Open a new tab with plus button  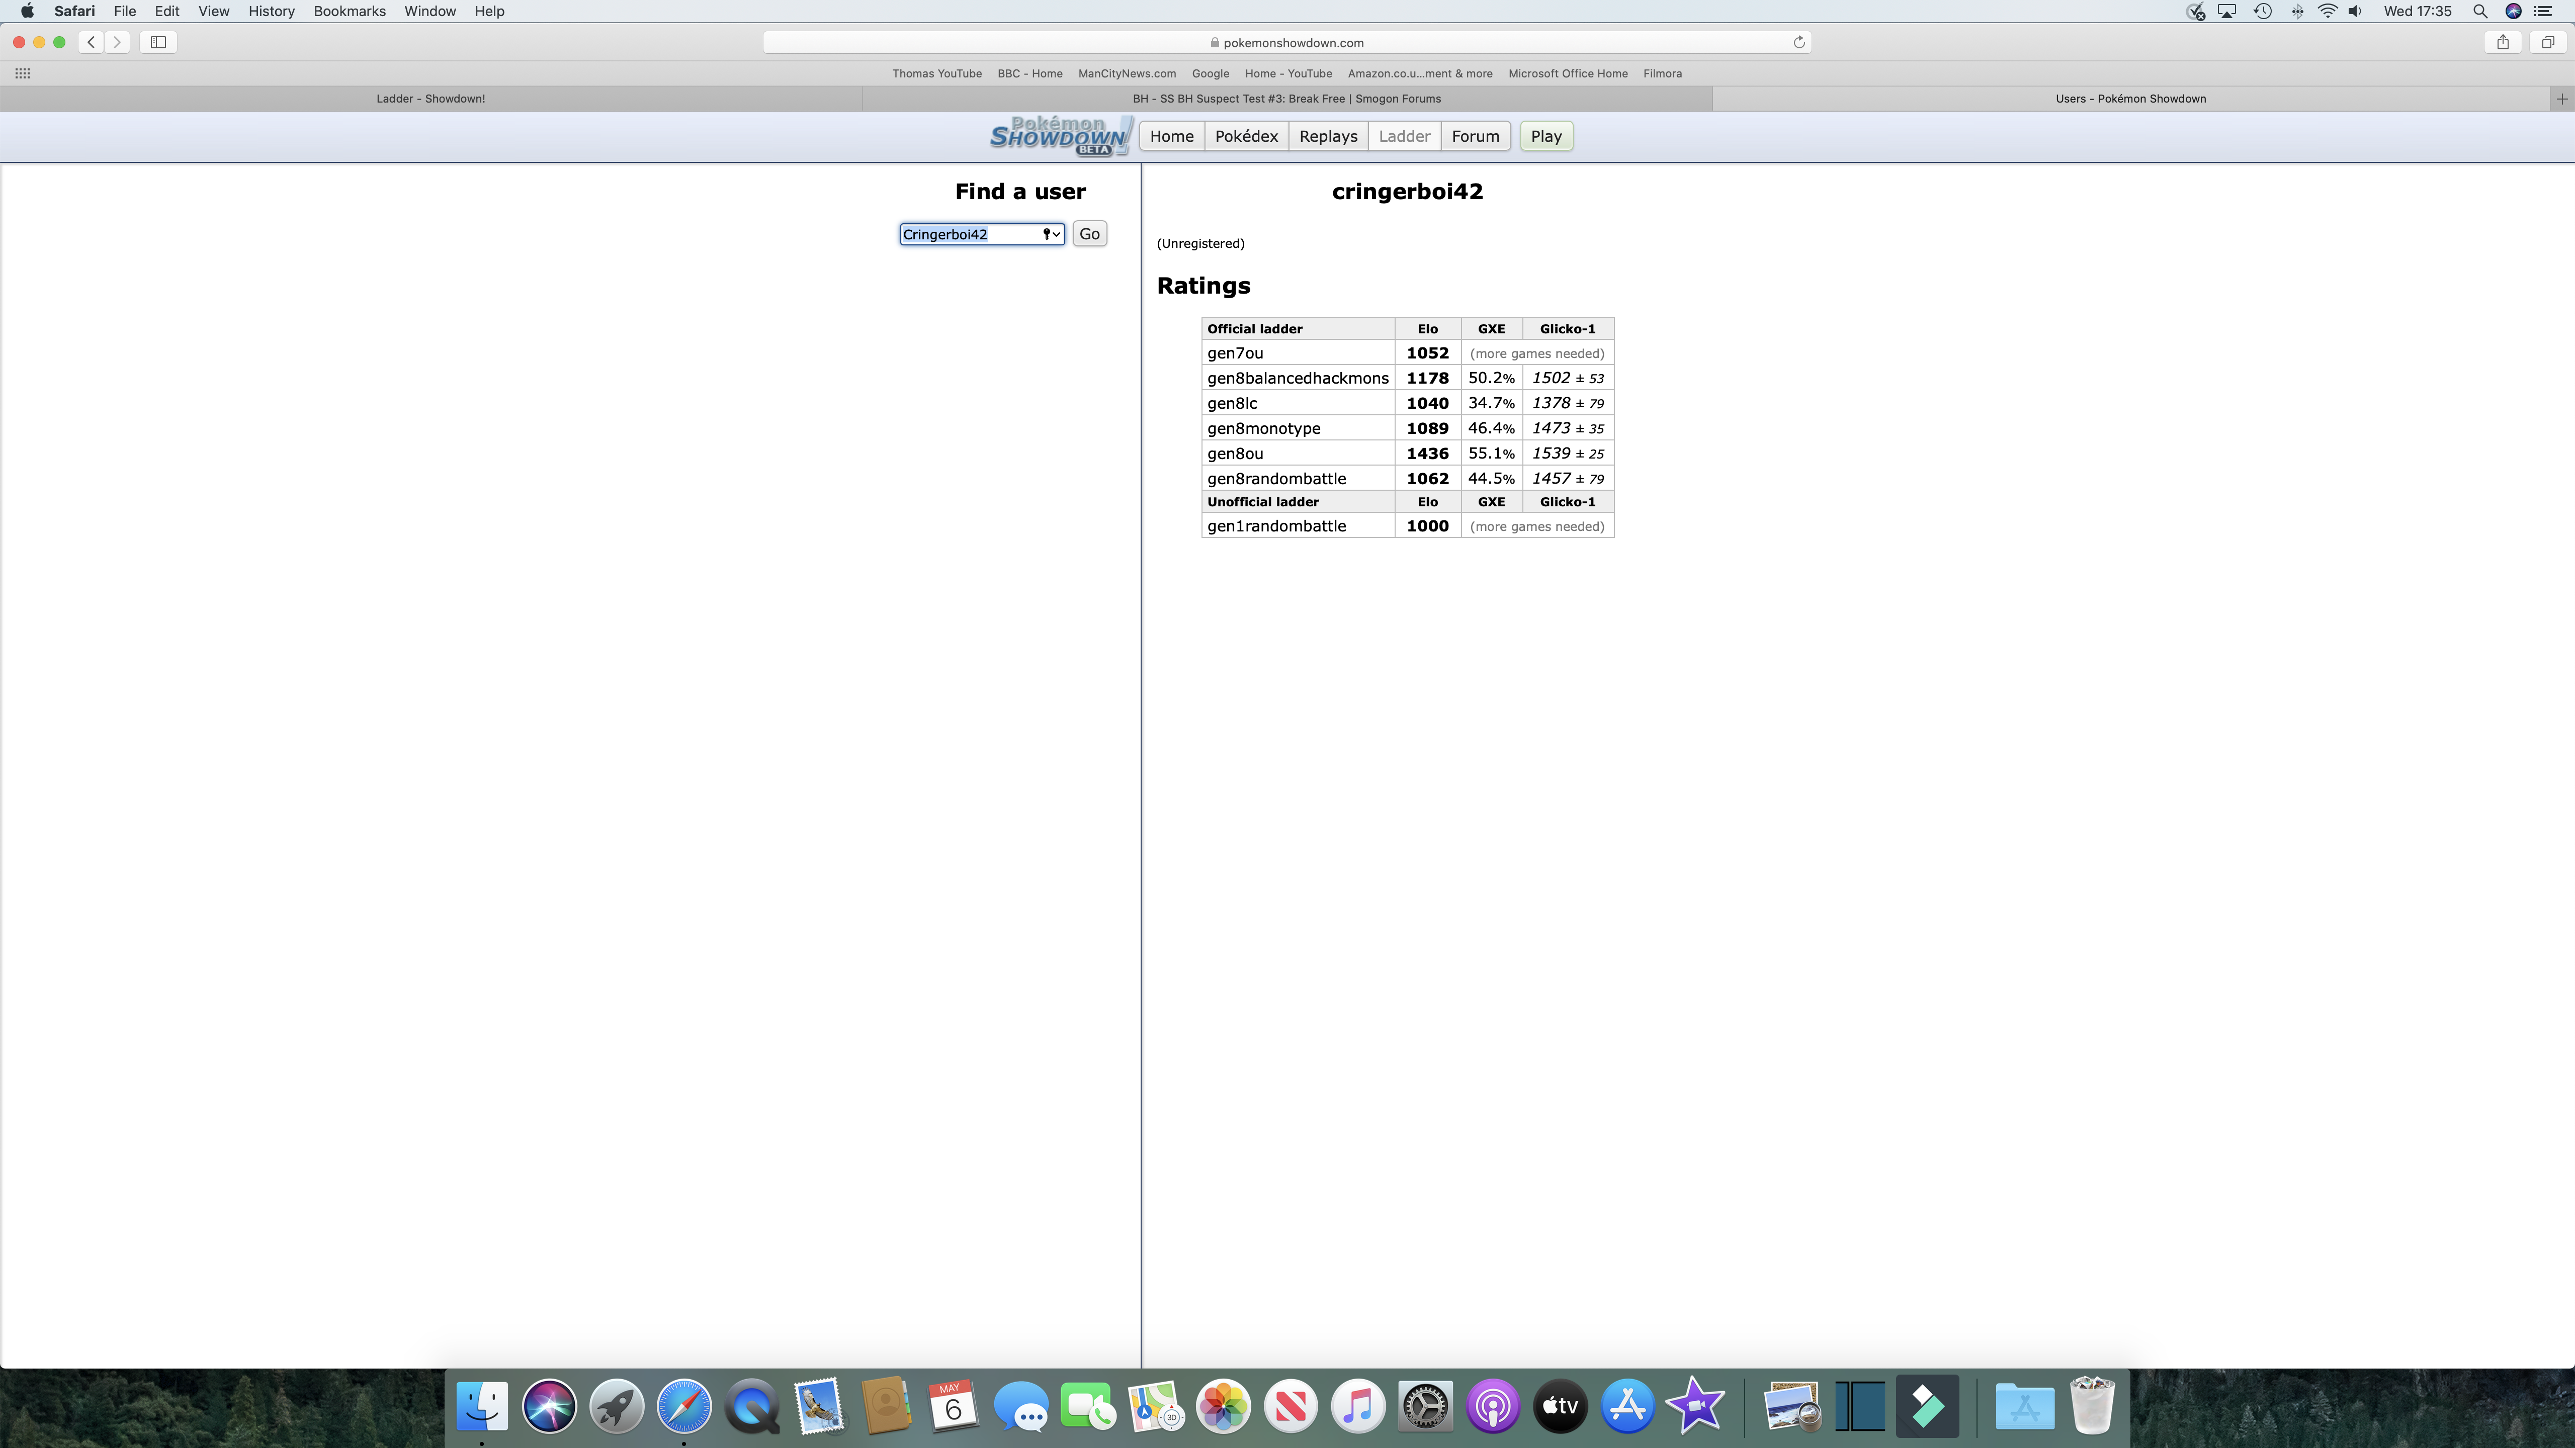coord(2562,98)
